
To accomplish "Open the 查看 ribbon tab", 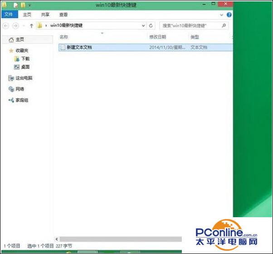I will (x=63, y=15).
